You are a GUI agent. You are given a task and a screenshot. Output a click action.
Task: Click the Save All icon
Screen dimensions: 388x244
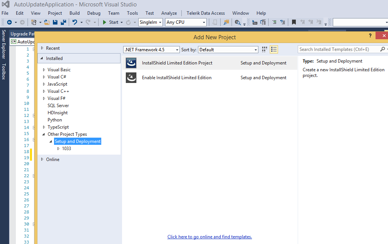pyautogui.click(x=63, y=22)
